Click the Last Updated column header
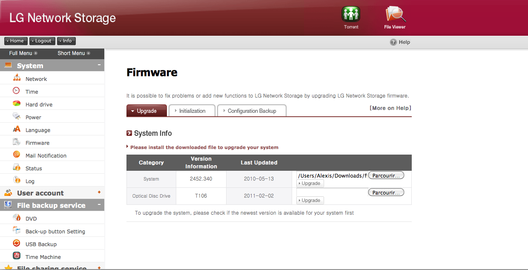 pyautogui.click(x=259, y=163)
